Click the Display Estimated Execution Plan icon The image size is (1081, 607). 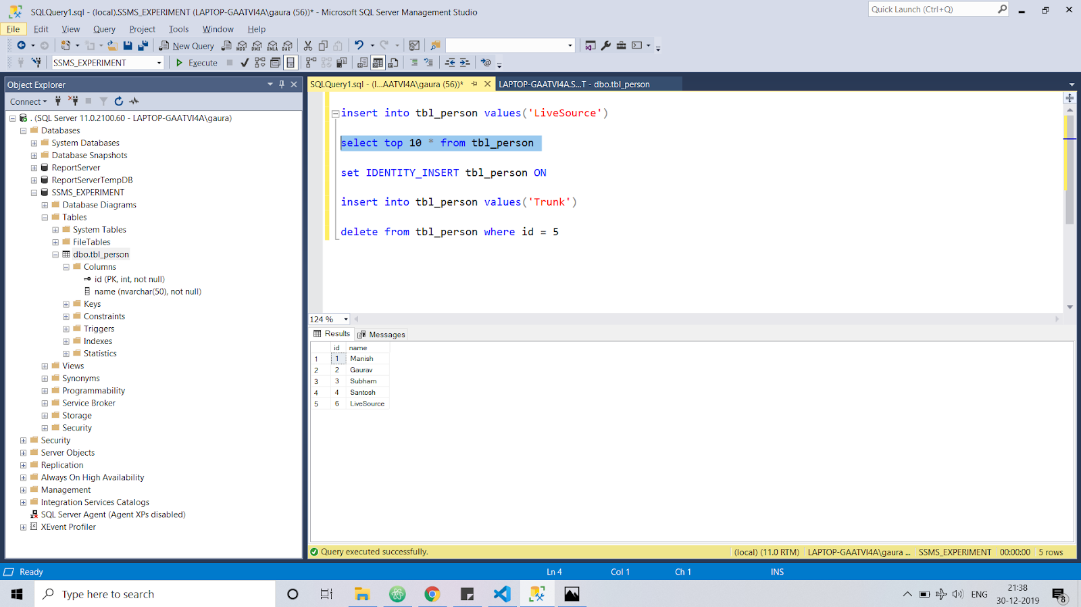(x=260, y=63)
